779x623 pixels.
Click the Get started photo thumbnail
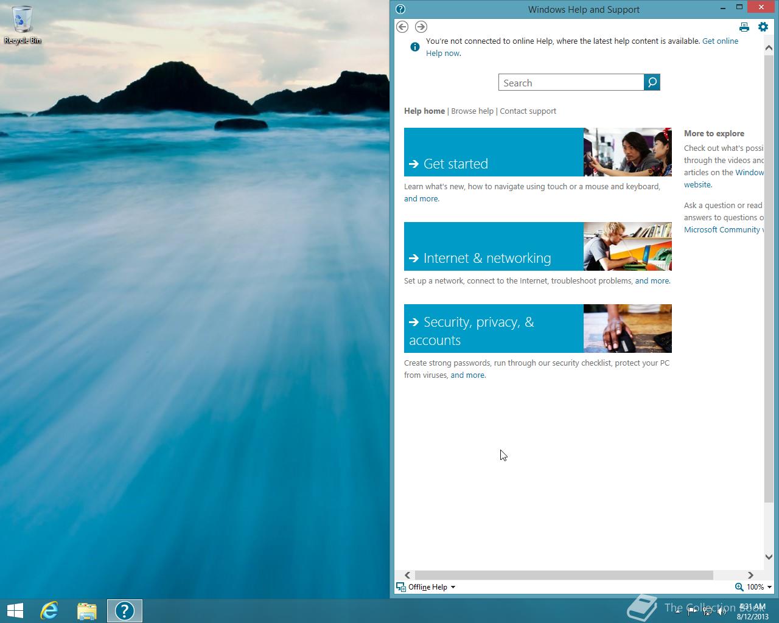tap(627, 152)
